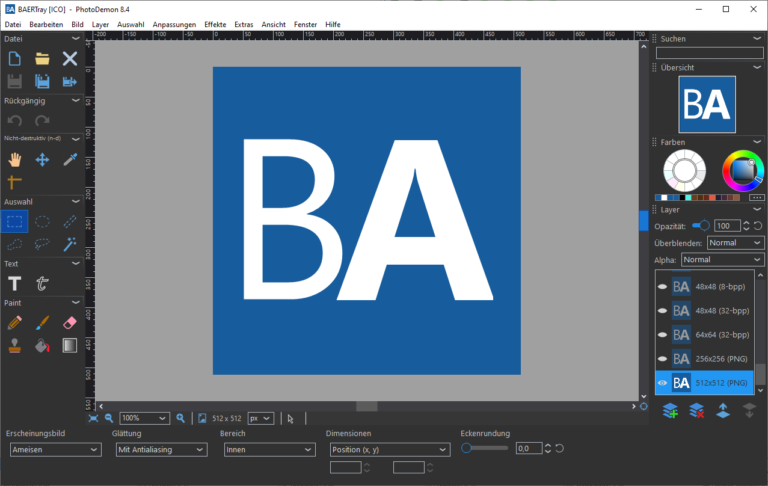The image size is (768, 486).
Task: Choose the Eraser tool
Action: click(70, 323)
